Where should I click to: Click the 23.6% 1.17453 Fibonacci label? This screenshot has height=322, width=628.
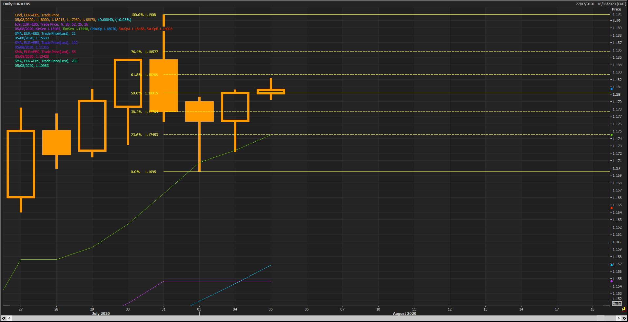145,135
